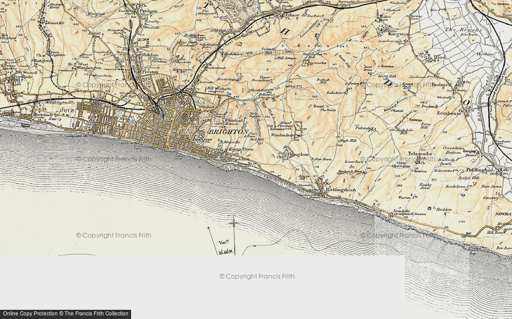Viewport: 512px width, 319px height.
Task: Click the Manor Ho. label
Action: [233, 142]
